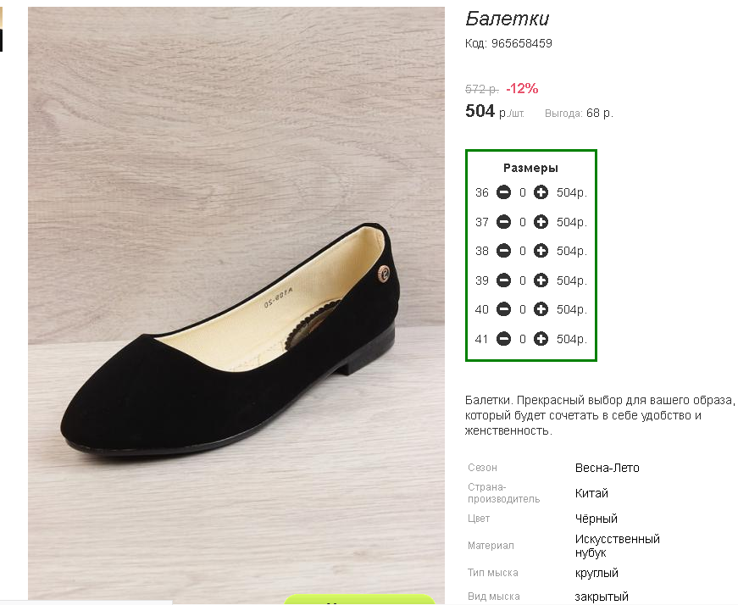Click the Балетки product title
The width and height of the screenshot is (738, 605).
tap(508, 19)
